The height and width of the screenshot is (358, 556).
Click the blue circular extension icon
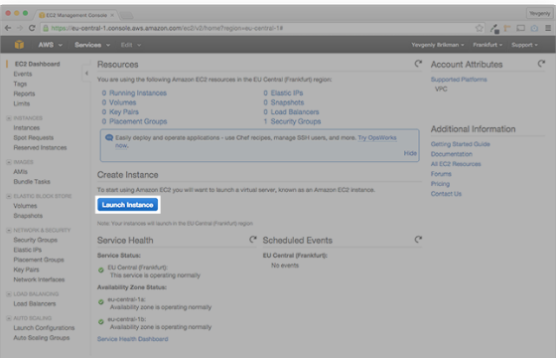(534, 28)
